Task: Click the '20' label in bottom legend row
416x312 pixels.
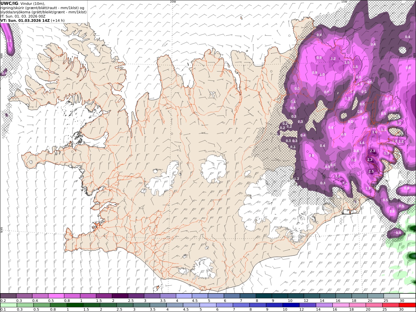Action: point(368,310)
